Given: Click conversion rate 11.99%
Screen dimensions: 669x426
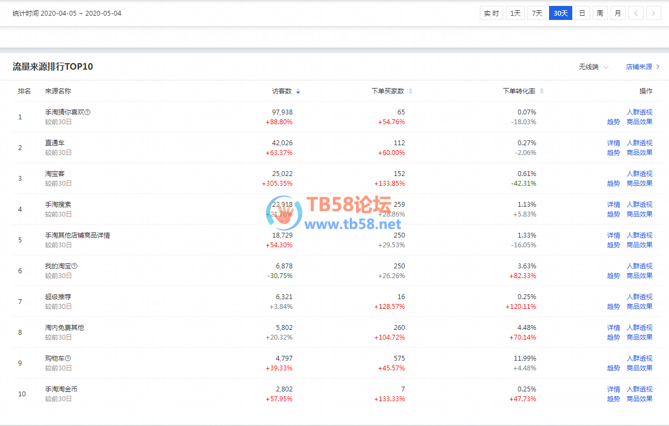Looking at the screenshot, I should click(x=525, y=359).
